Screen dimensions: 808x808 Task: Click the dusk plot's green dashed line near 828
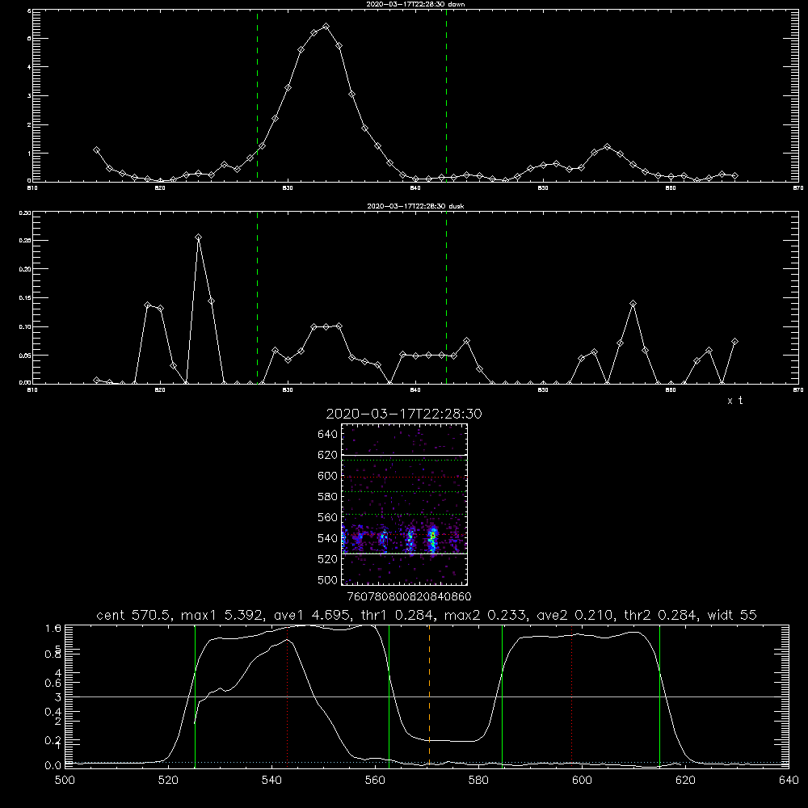click(x=258, y=297)
